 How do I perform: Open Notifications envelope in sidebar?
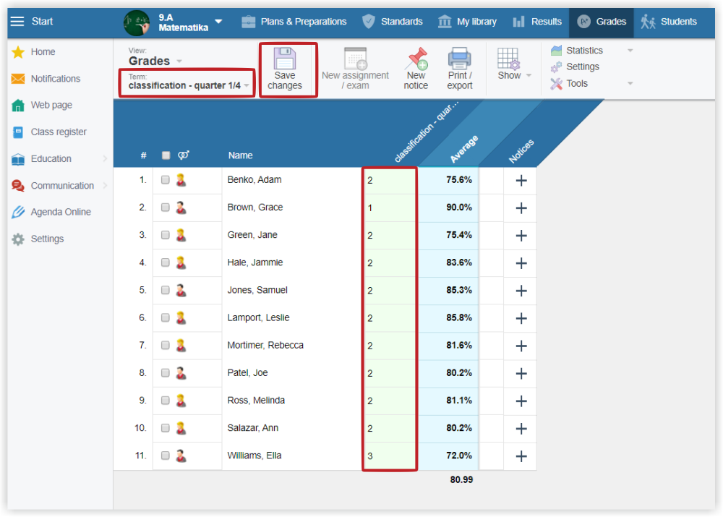(18, 79)
